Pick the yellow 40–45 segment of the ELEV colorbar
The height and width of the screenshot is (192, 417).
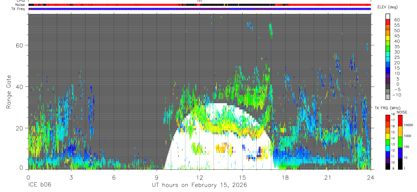click(388, 38)
